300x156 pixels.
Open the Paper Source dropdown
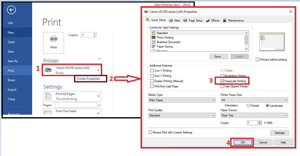point(254,115)
